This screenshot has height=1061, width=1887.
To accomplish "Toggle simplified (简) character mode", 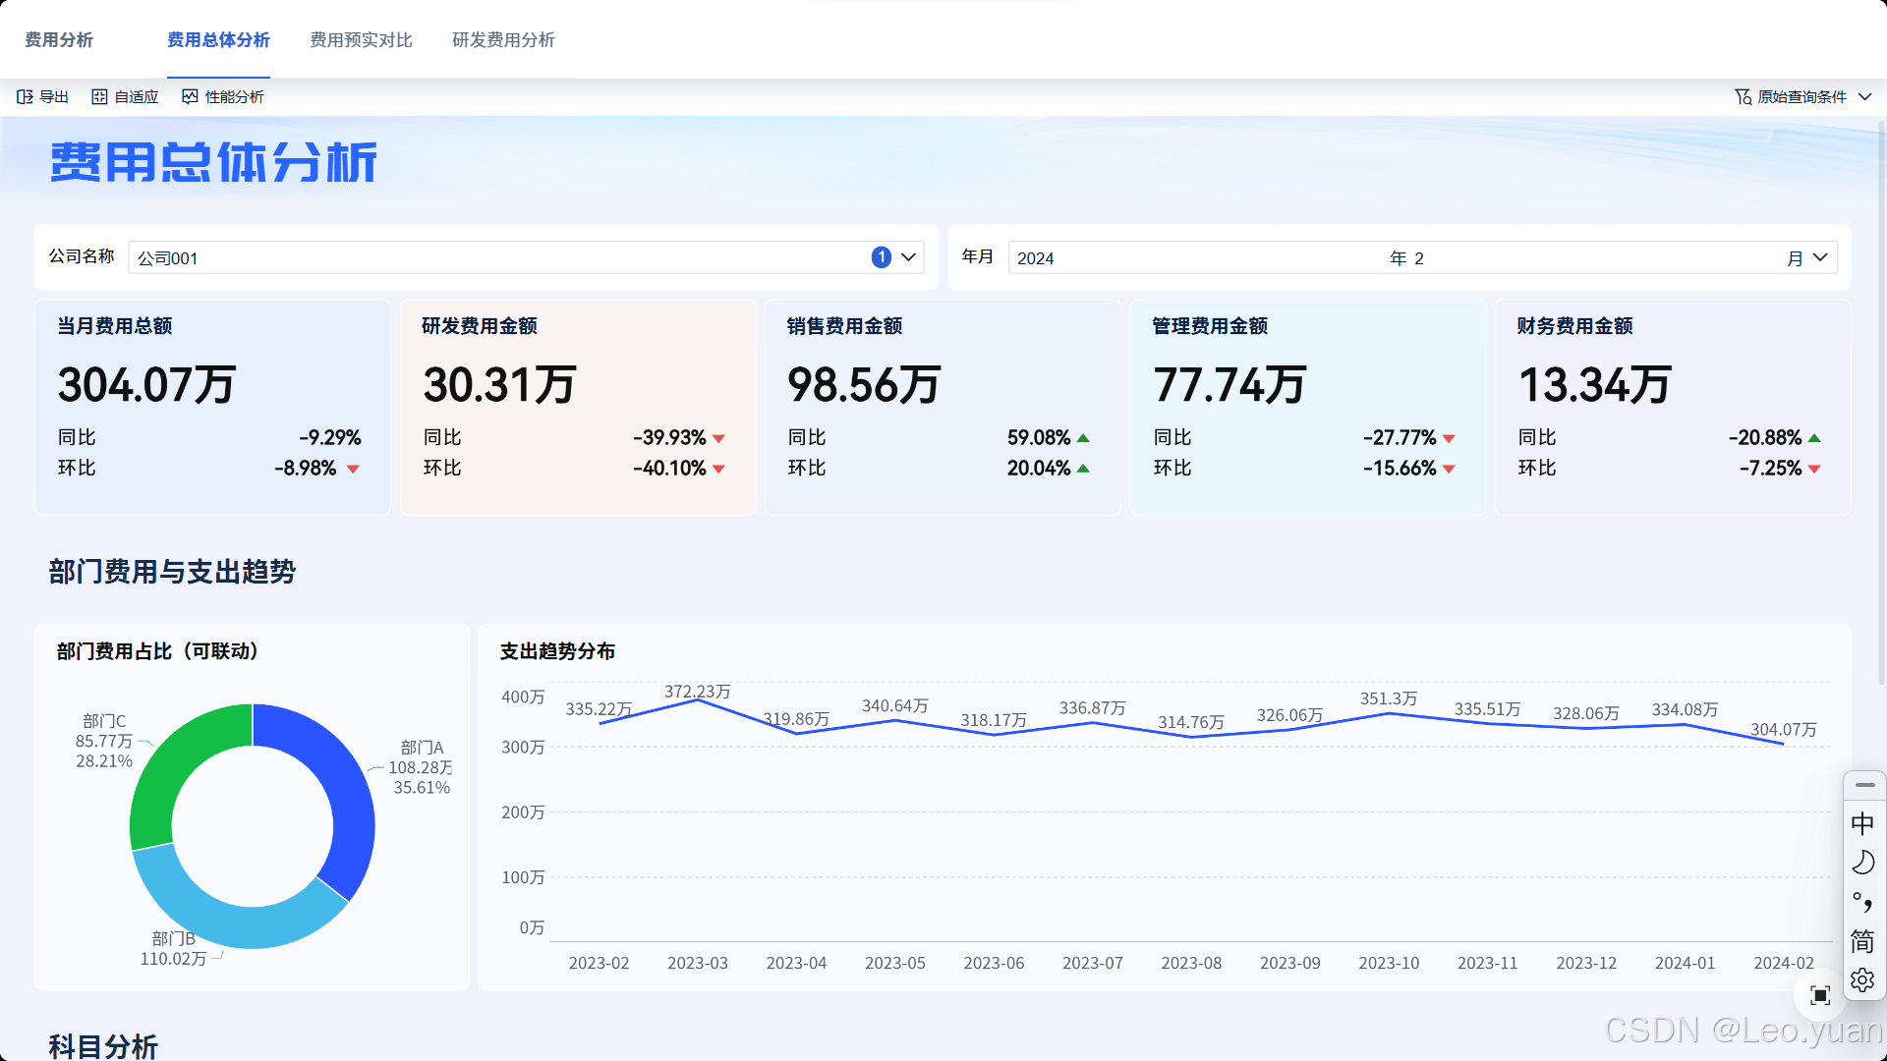I will click(1862, 941).
